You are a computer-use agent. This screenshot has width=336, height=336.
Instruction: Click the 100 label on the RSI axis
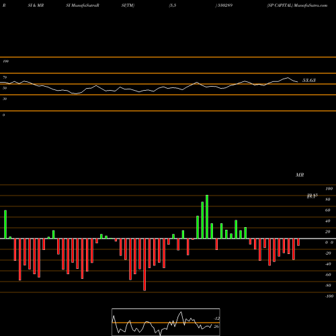coord(5,61)
